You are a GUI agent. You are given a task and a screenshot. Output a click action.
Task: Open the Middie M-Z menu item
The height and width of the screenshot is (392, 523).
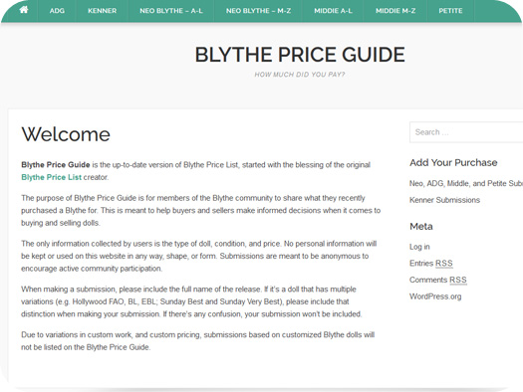coord(395,11)
